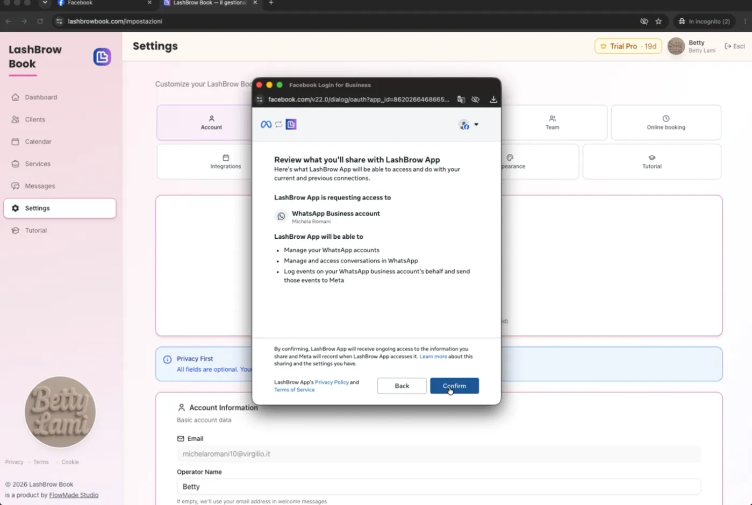The width and height of the screenshot is (752, 505).
Task: Click the WhatsApp Business account icon
Action: pos(281,216)
